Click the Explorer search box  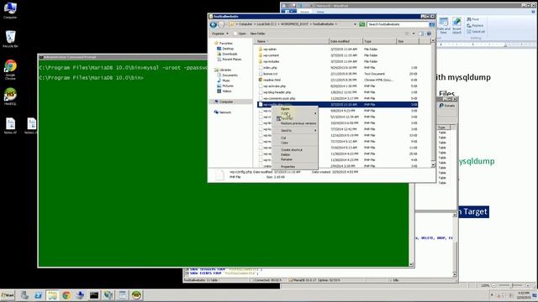pyautogui.click(x=398, y=24)
